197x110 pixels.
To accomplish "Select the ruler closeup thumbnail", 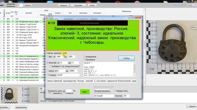I will pos(30,95).
